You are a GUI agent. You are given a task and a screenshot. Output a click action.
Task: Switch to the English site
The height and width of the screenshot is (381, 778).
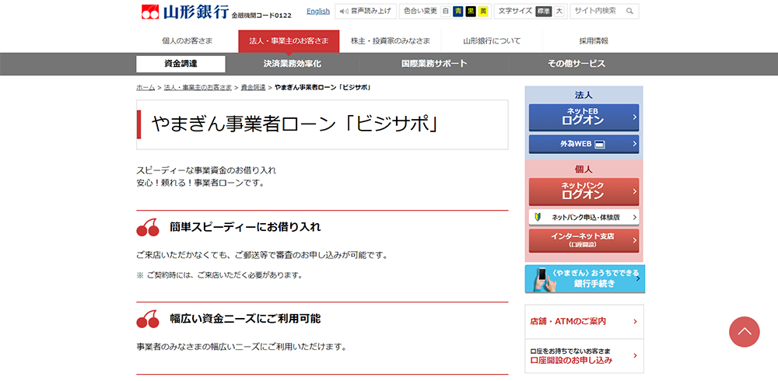tap(318, 11)
